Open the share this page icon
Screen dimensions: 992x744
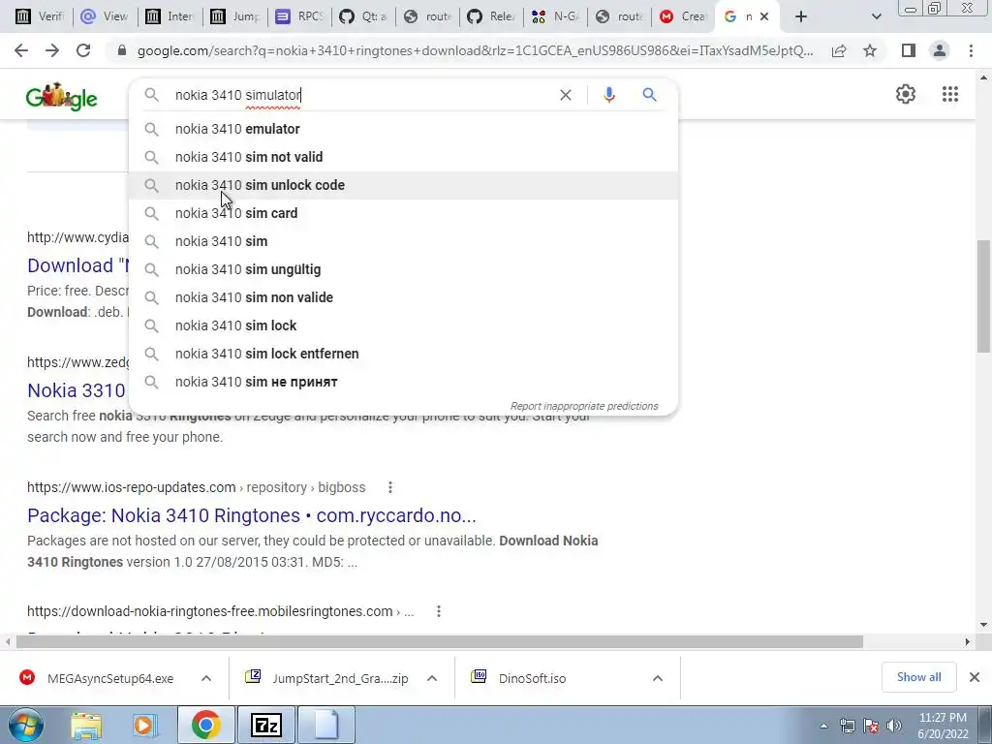839,50
